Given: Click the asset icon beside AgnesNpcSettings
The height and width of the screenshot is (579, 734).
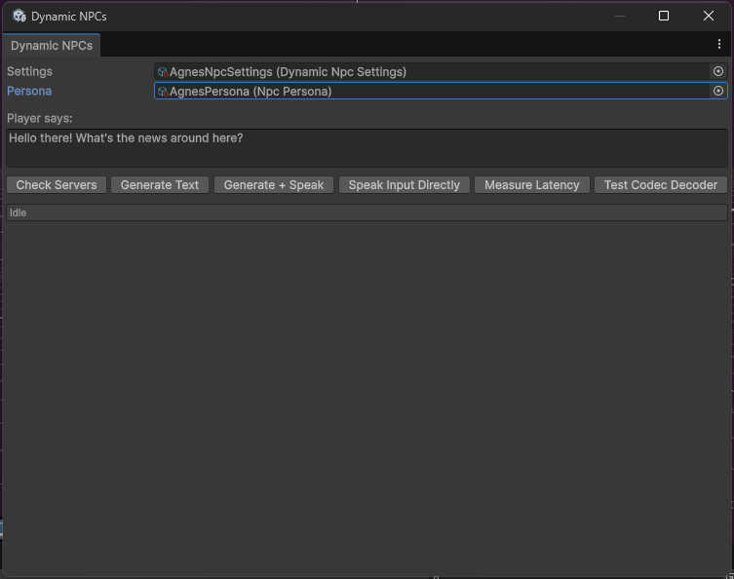Looking at the screenshot, I should tap(163, 72).
